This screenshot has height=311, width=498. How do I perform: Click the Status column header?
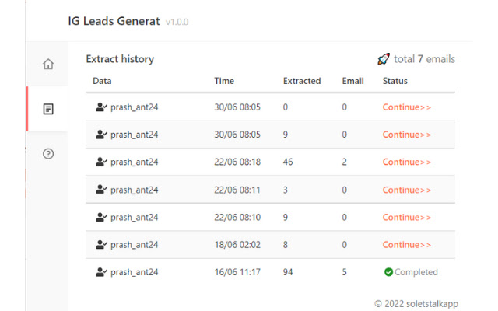(x=395, y=81)
